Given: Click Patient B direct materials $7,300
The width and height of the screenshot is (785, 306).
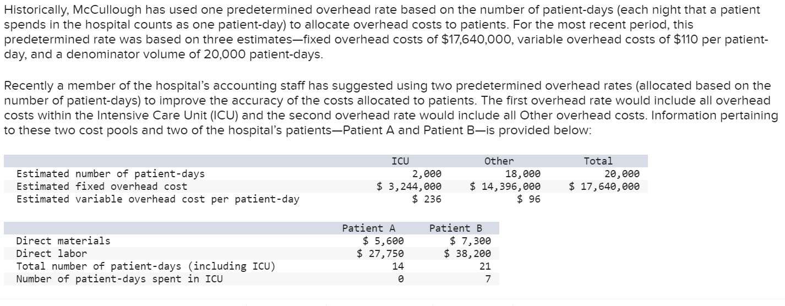Looking at the screenshot, I should (471, 241).
